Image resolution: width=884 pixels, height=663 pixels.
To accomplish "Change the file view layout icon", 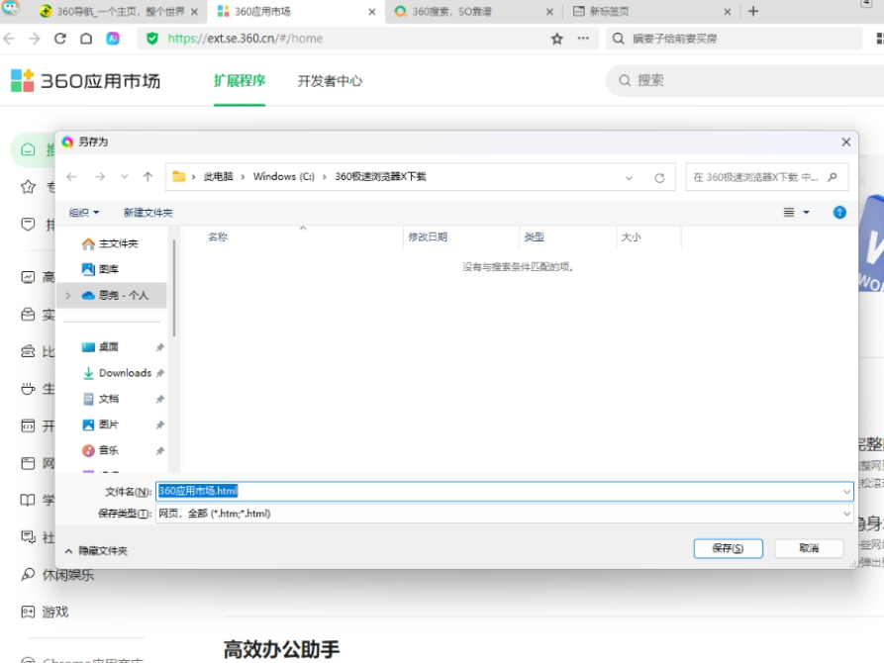I will click(789, 212).
